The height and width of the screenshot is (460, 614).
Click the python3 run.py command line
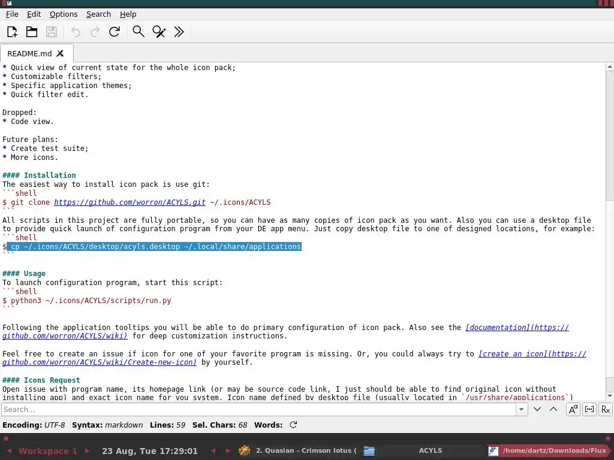click(x=87, y=301)
